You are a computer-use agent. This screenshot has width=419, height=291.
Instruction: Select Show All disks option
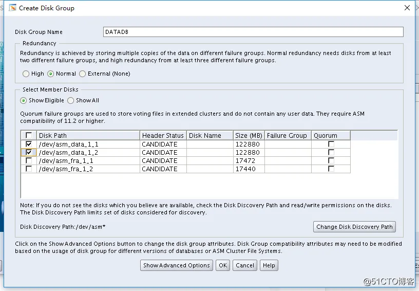tap(71, 101)
